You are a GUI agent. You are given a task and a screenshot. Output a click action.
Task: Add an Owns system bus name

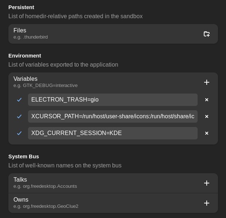pyautogui.click(x=207, y=203)
